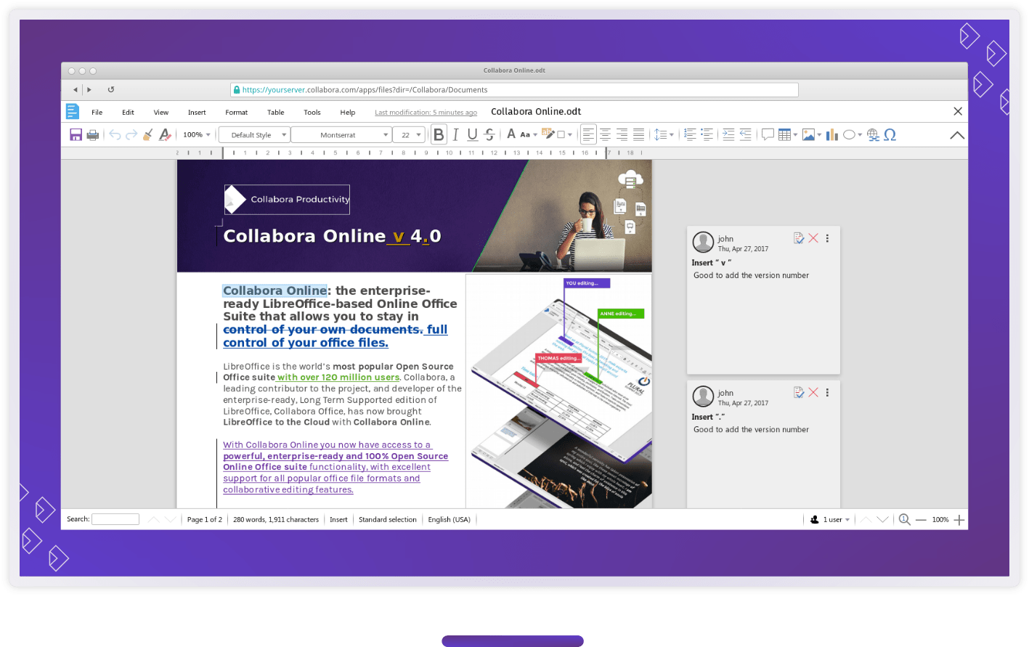This screenshot has height=647, width=1029.
Task: Open the character case Aa dropdown
Action: tap(529, 134)
